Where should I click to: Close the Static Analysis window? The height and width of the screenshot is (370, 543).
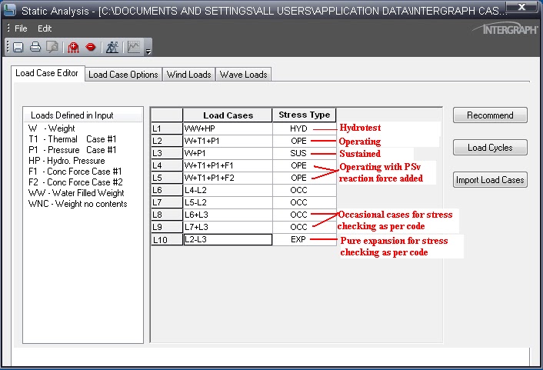click(522, 7)
